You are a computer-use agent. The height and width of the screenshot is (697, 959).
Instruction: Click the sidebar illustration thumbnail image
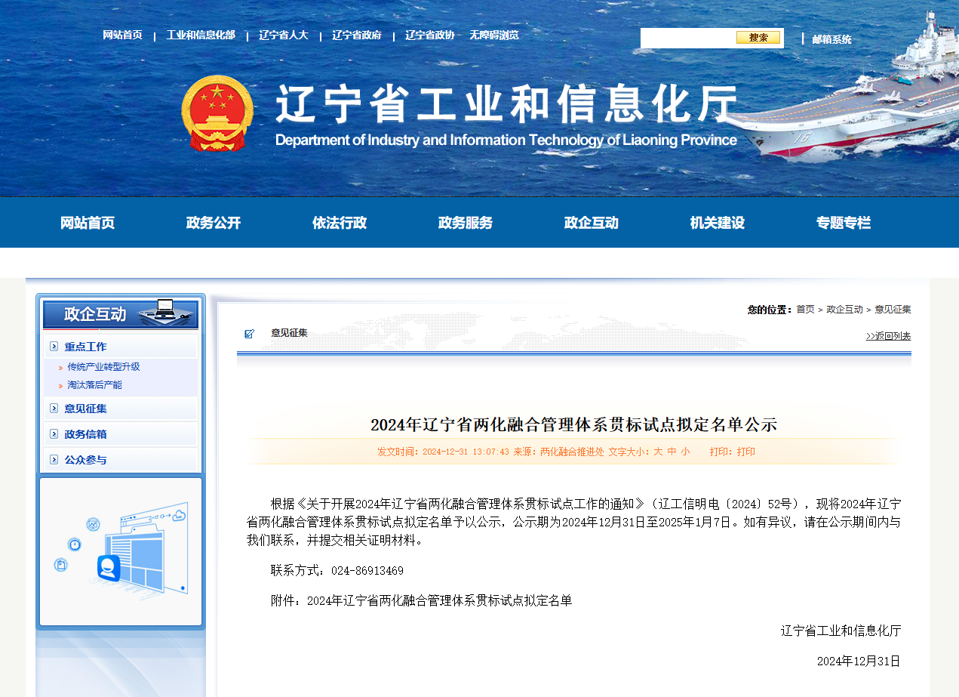[x=121, y=551]
